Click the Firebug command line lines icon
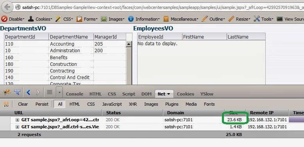 point(50,92)
